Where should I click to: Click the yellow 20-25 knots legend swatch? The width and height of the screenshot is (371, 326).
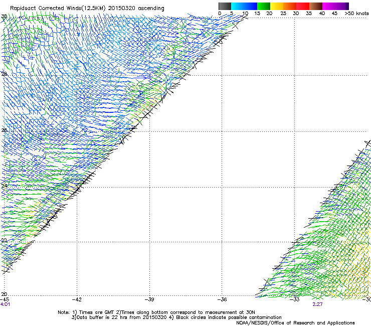pos(277,6)
